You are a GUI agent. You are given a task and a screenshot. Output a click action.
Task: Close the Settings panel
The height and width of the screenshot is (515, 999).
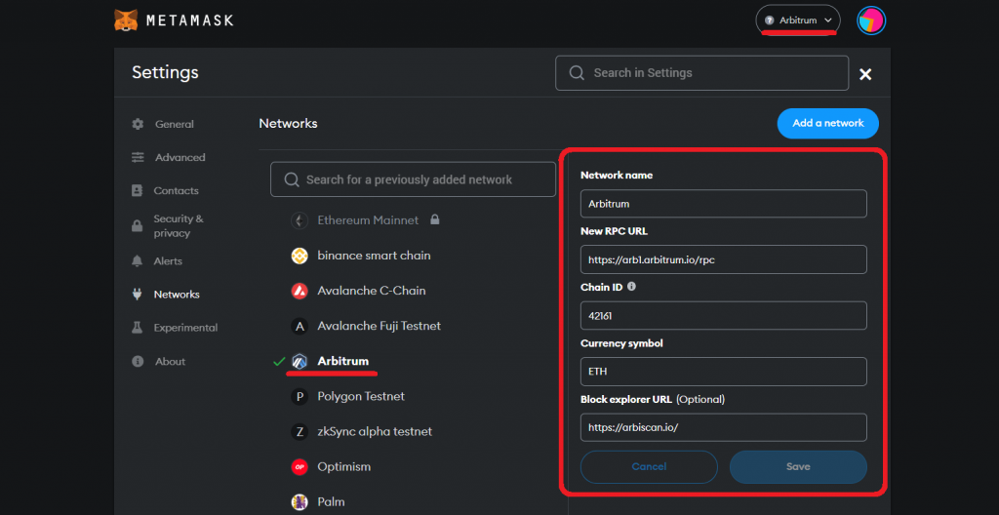point(865,74)
